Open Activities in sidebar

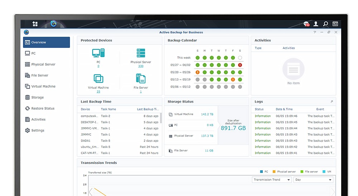(46, 119)
